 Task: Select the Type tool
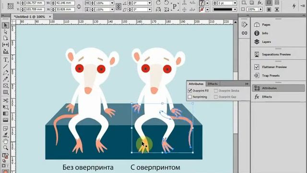pyautogui.click(x=5, y=60)
